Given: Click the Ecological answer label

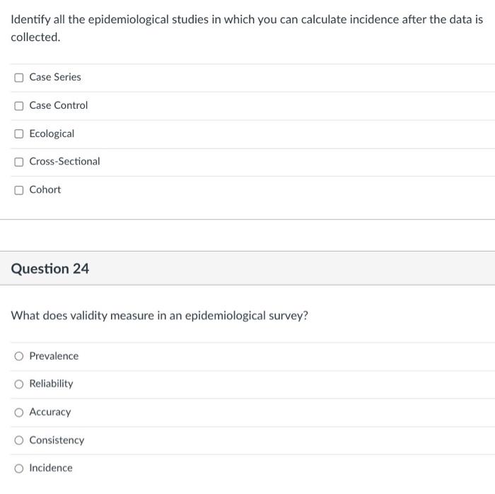Looking at the screenshot, I should (x=52, y=134).
